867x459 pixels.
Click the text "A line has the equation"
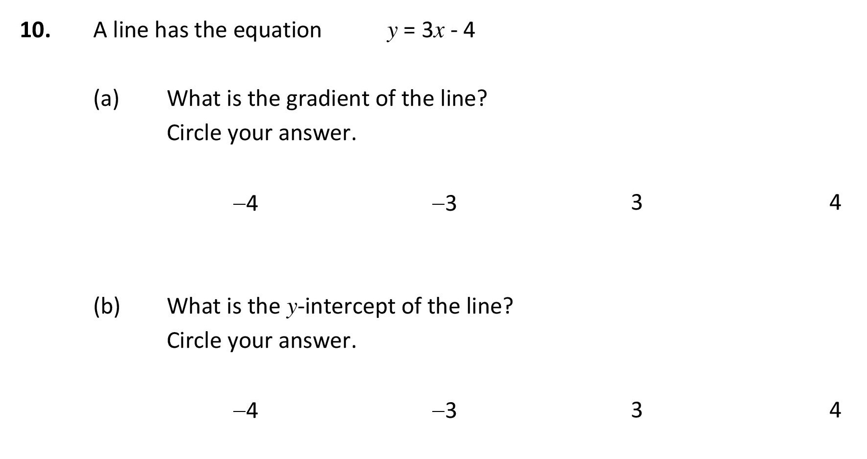(x=207, y=30)
